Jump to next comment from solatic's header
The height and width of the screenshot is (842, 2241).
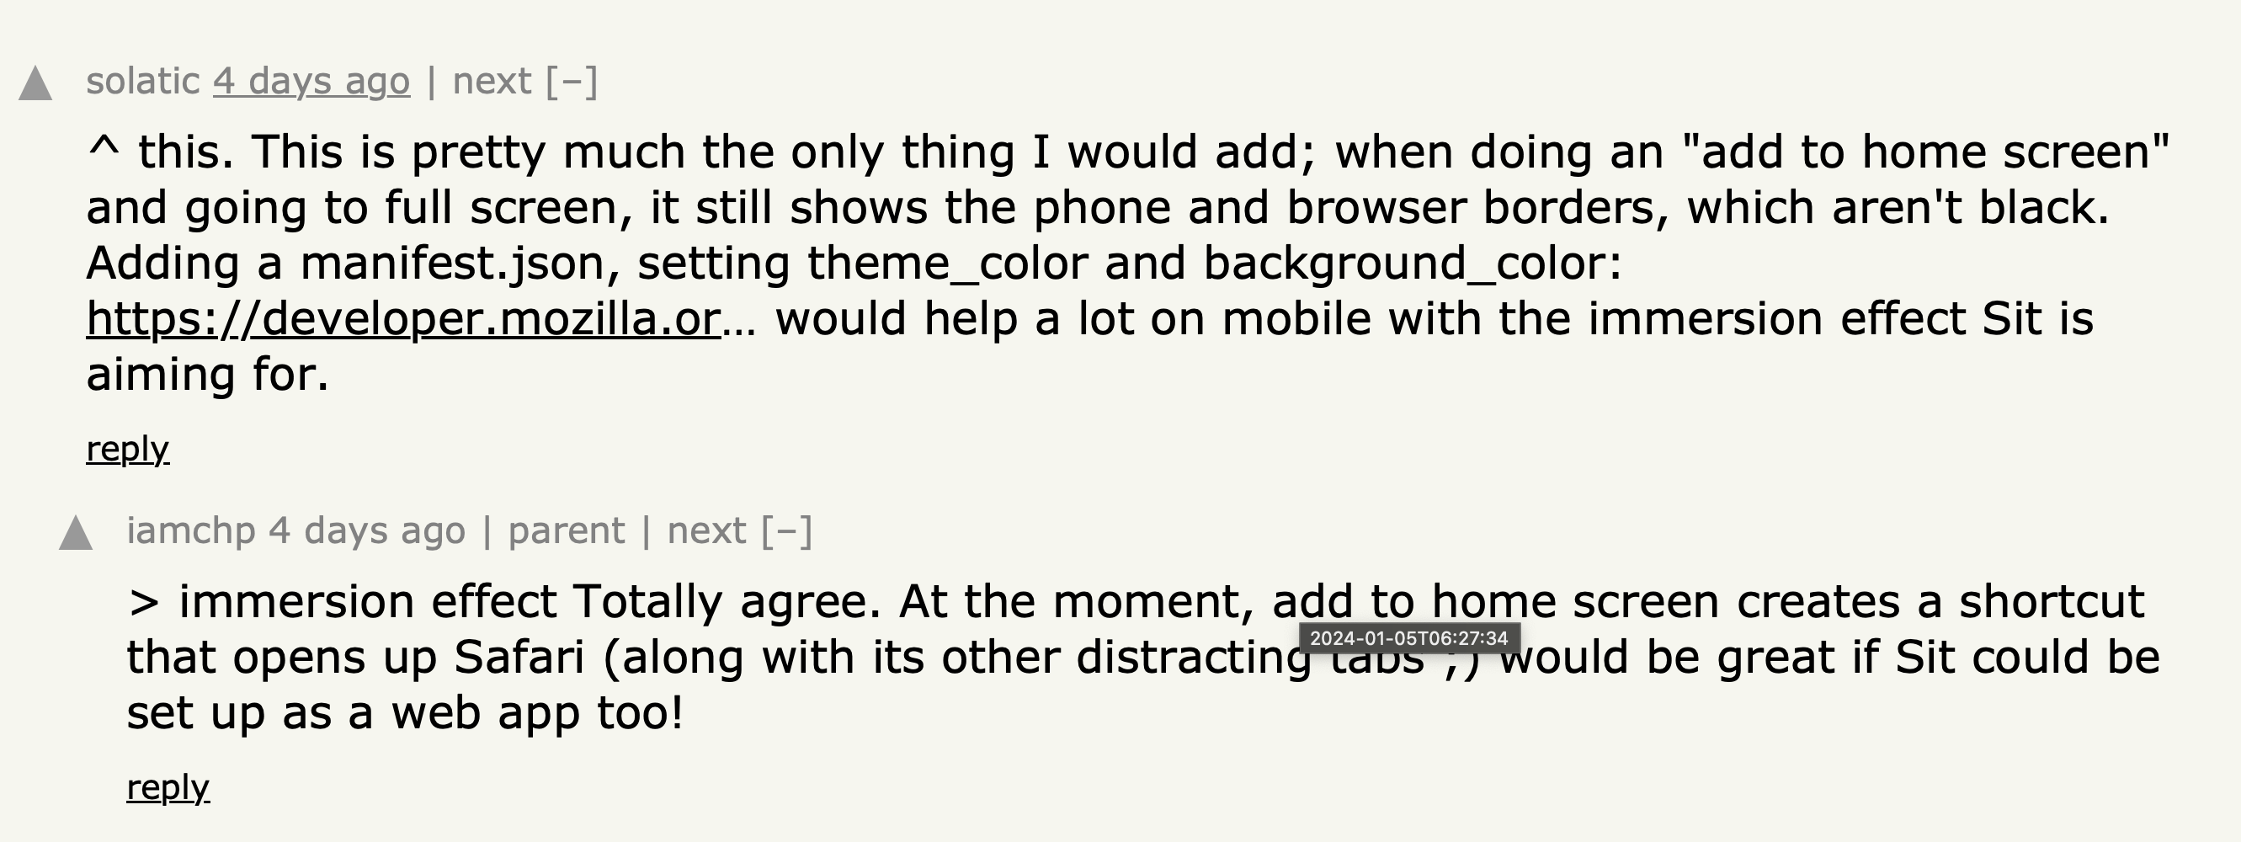pyautogui.click(x=492, y=81)
